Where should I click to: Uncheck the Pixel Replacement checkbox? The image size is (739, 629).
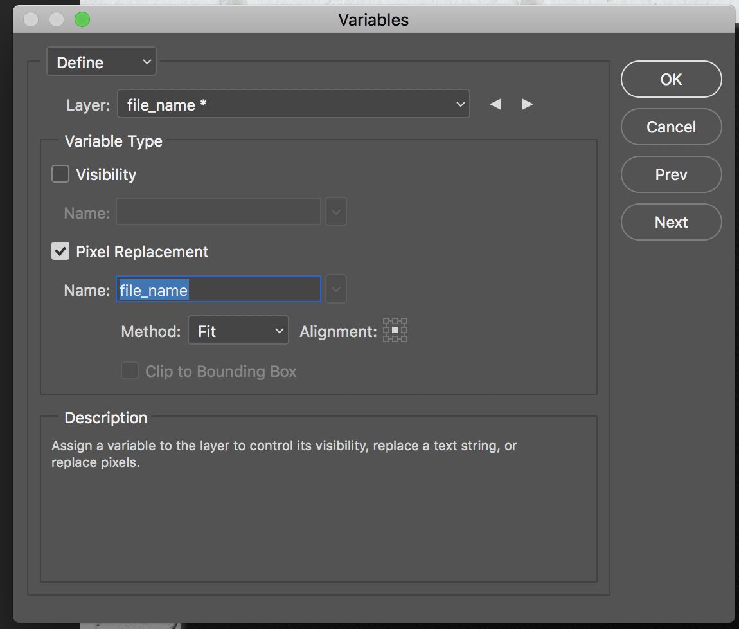pos(60,251)
